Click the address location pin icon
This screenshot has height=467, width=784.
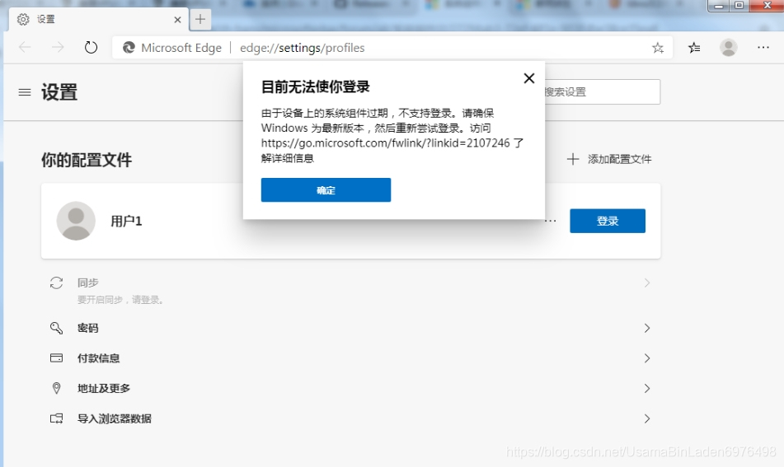(57, 388)
